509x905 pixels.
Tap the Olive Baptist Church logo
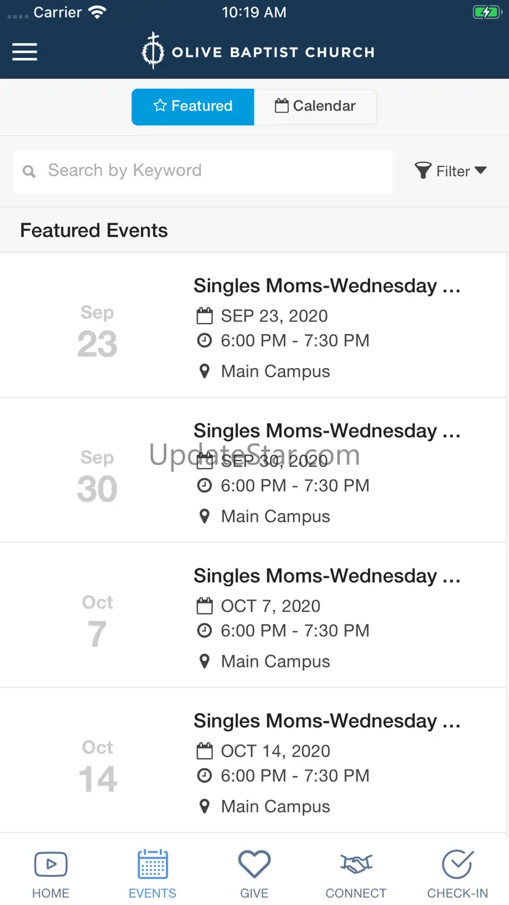pos(258,52)
